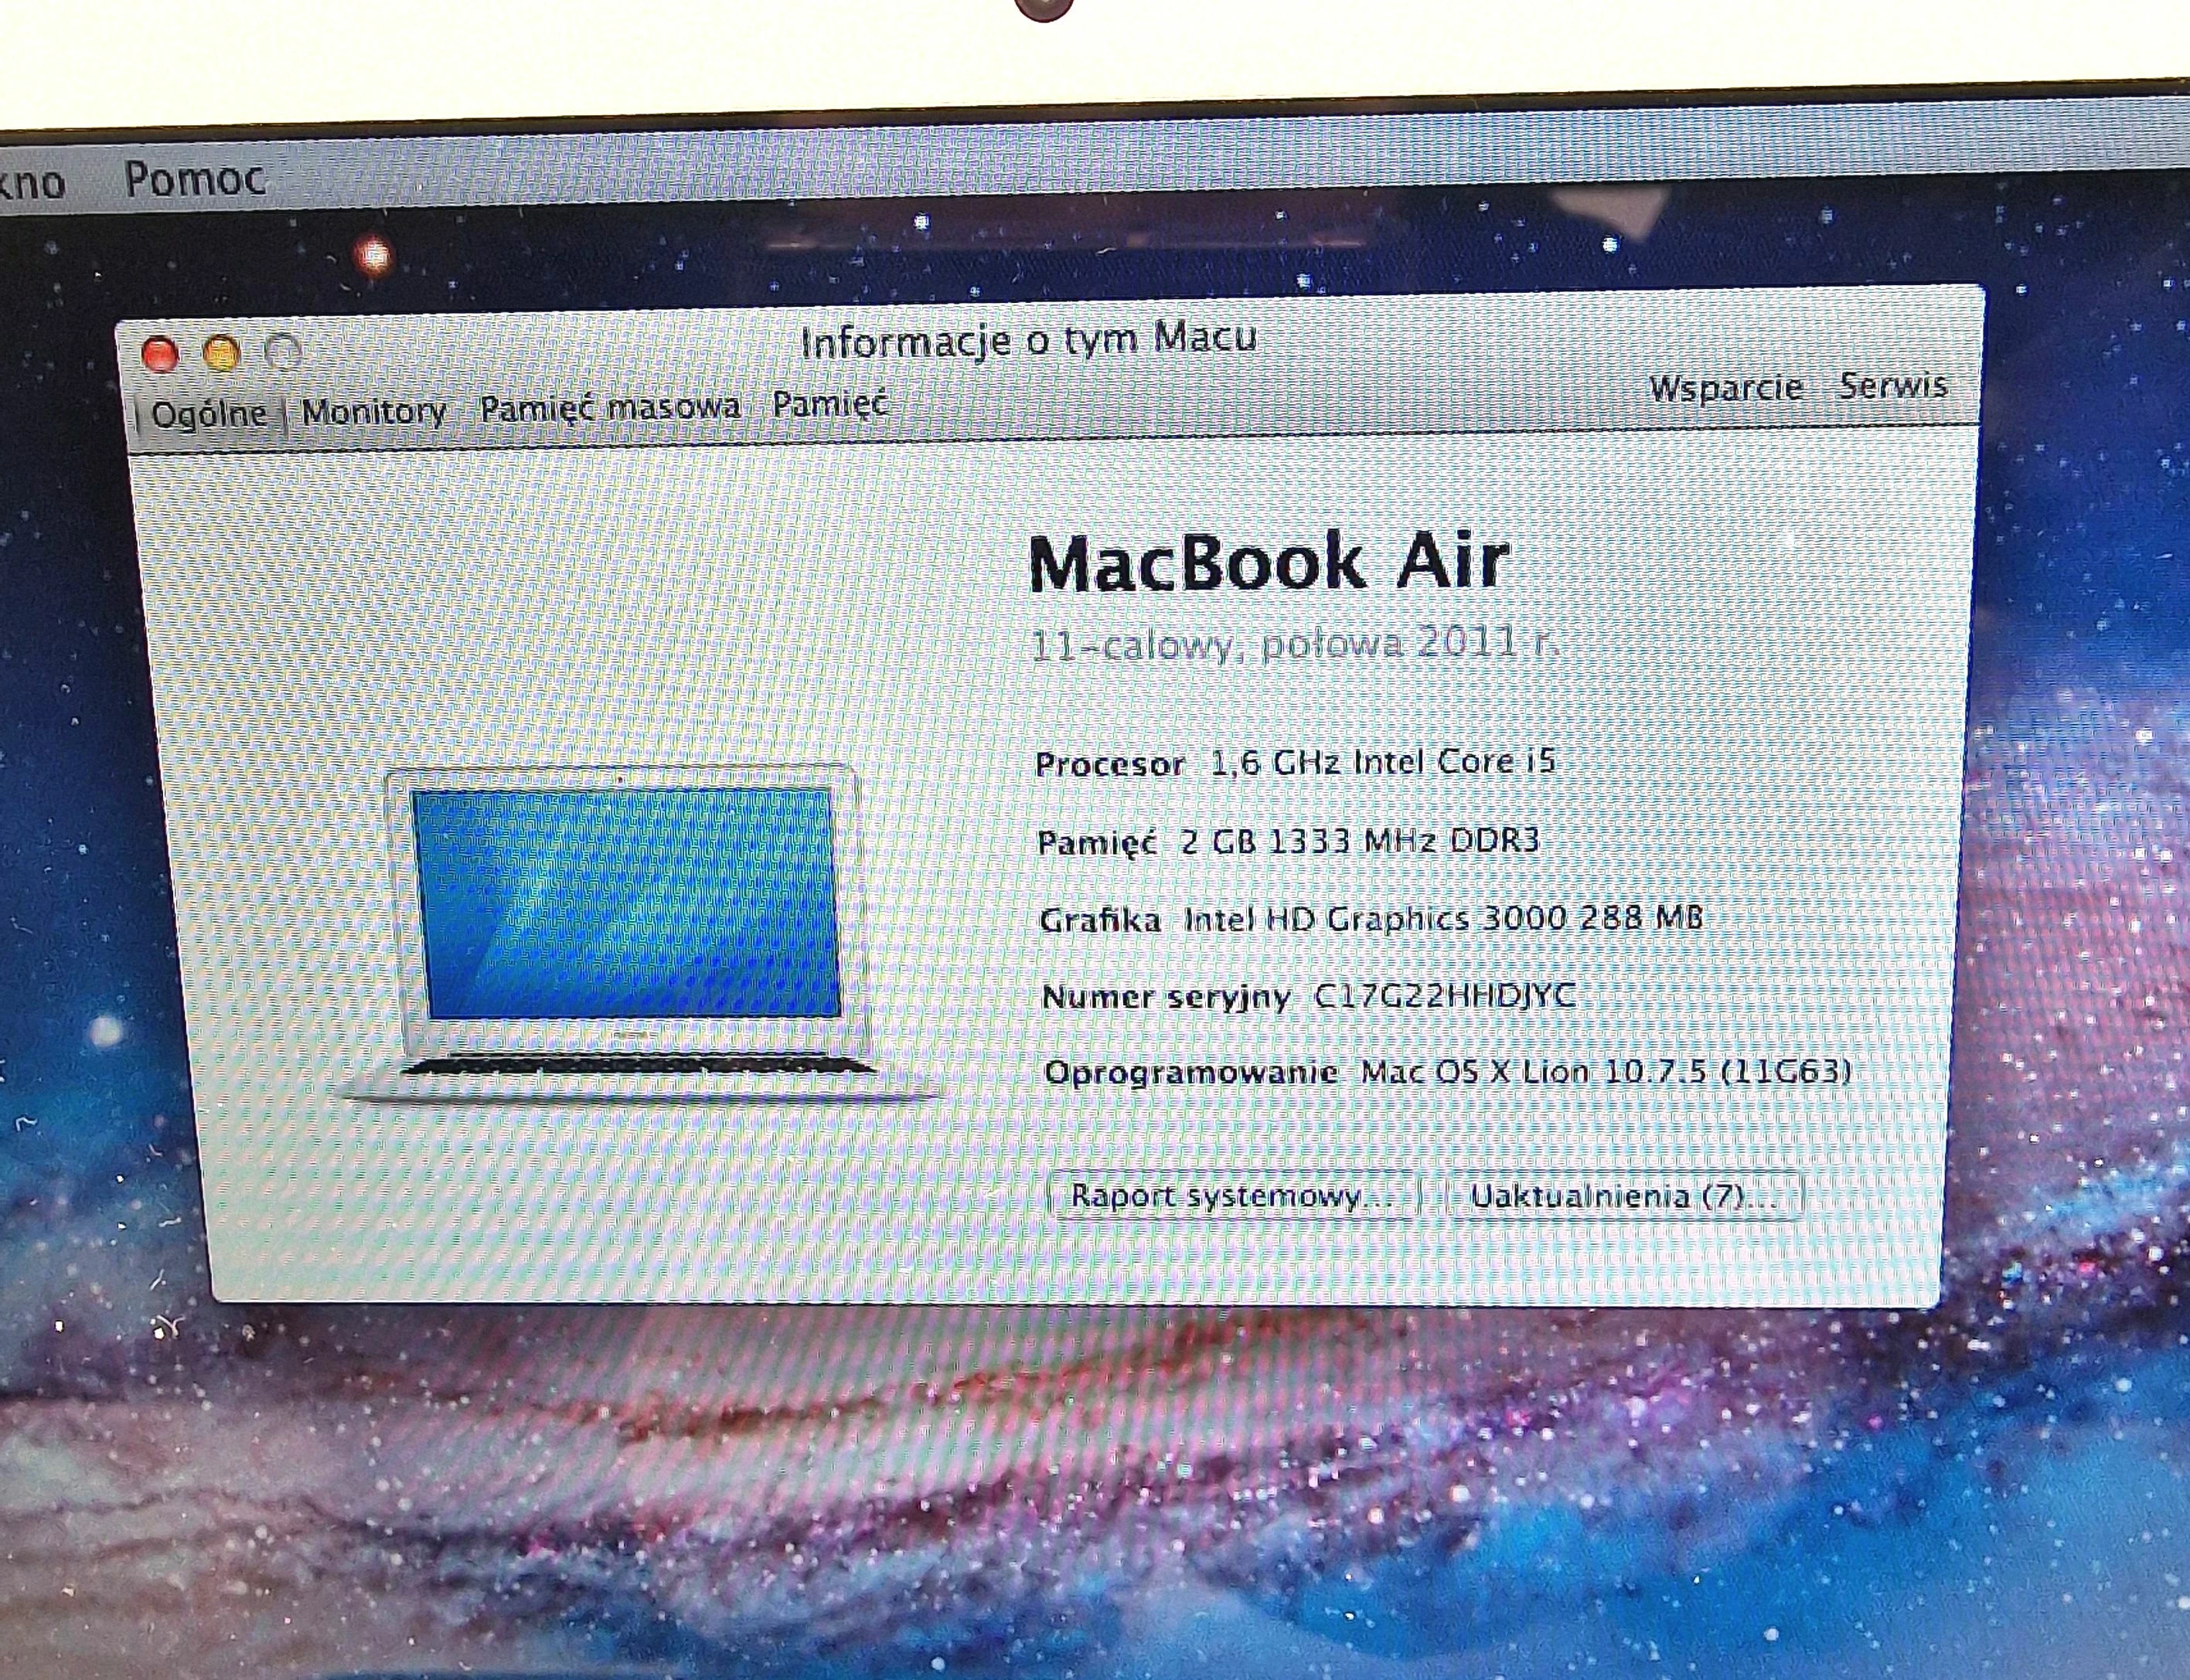
Task: Click the 'Informacje o tym Macu' title
Action: (1028, 341)
